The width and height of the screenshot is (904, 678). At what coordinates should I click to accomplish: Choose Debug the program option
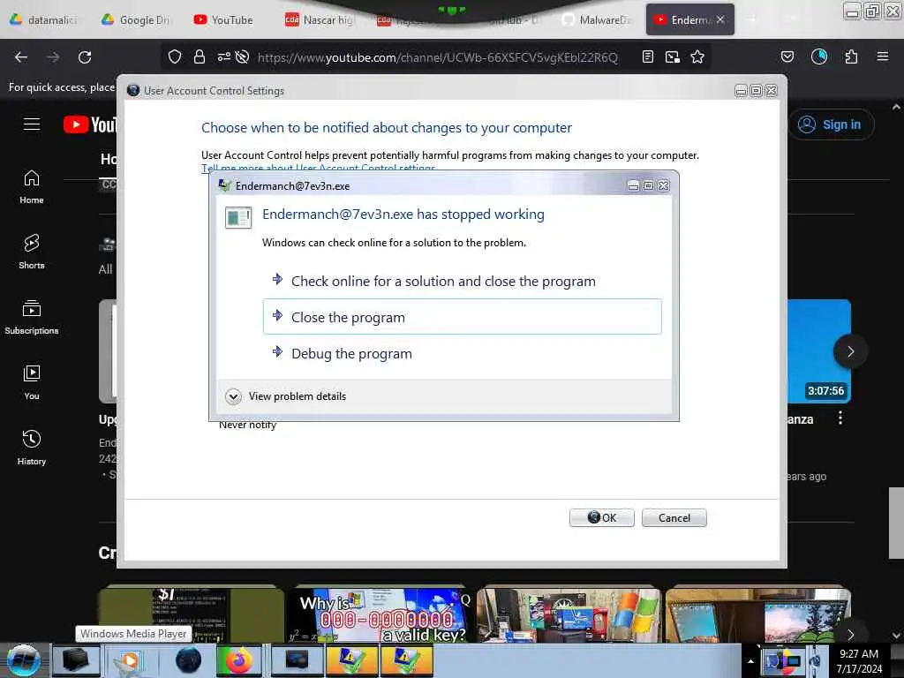click(x=462, y=353)
